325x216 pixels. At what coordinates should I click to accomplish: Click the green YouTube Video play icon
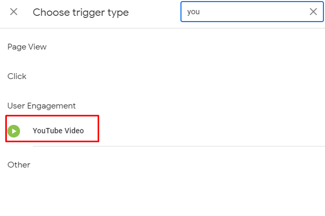pos(14,131)
